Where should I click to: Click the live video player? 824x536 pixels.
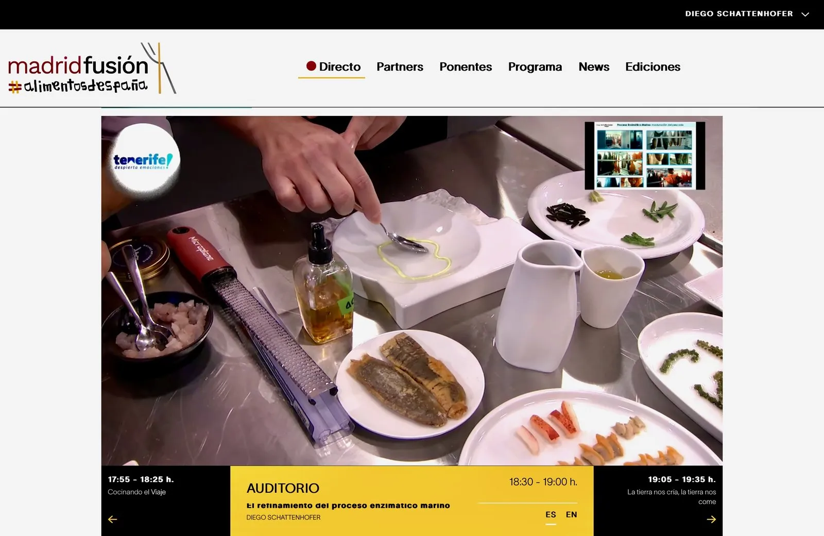412,291
